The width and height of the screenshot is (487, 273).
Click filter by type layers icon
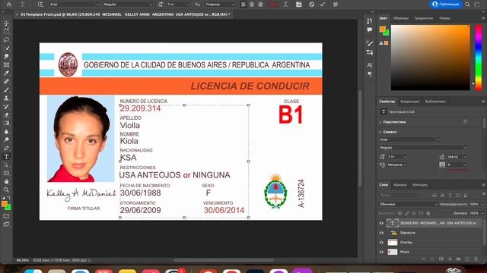[x=450, y=196]
